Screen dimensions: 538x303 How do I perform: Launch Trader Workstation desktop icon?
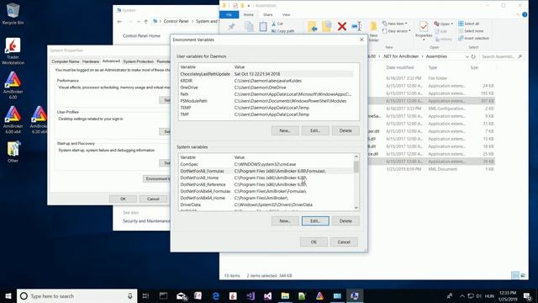pos(13,50)
